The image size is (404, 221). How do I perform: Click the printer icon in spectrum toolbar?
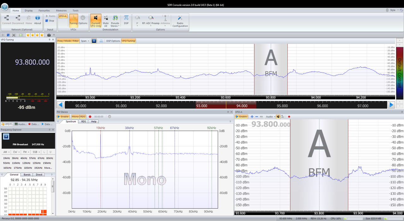pyautogui.click(x=101, y=41)
